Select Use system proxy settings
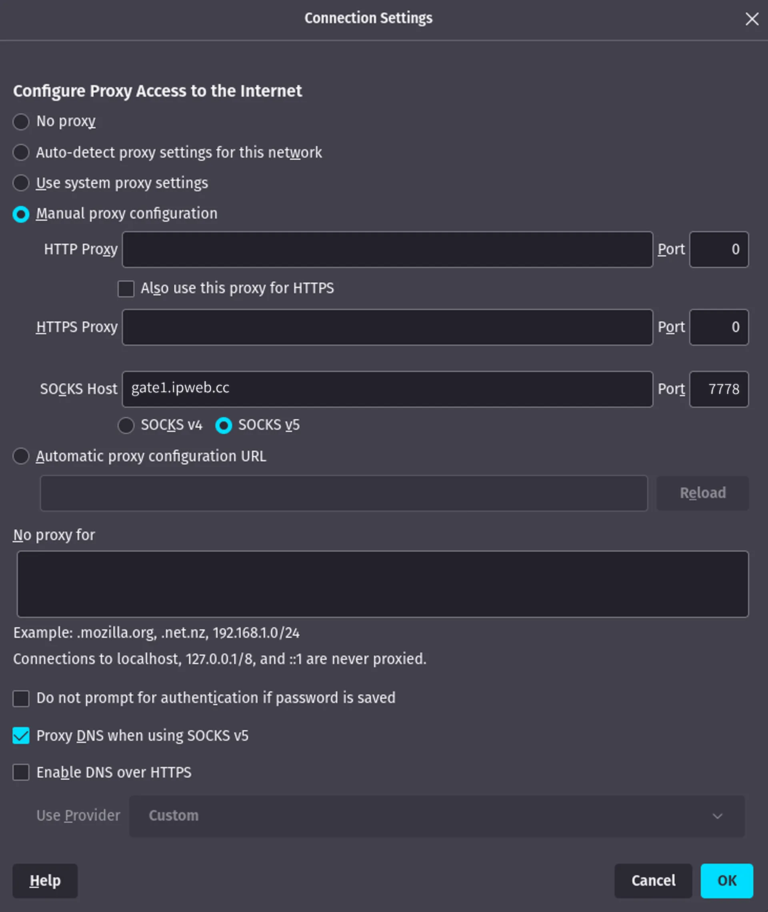This screenshot has width=768, height=912. [21, 183]
